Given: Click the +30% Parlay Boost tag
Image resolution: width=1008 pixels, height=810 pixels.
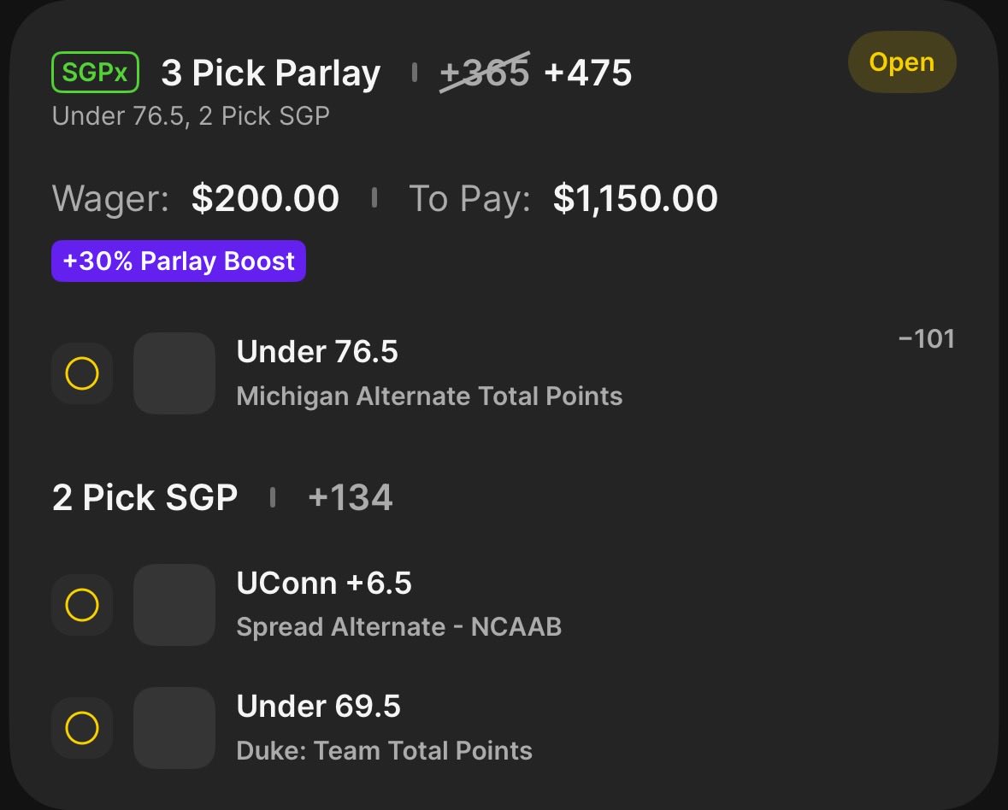Looking at the screenshot, I should coord(179,261).
